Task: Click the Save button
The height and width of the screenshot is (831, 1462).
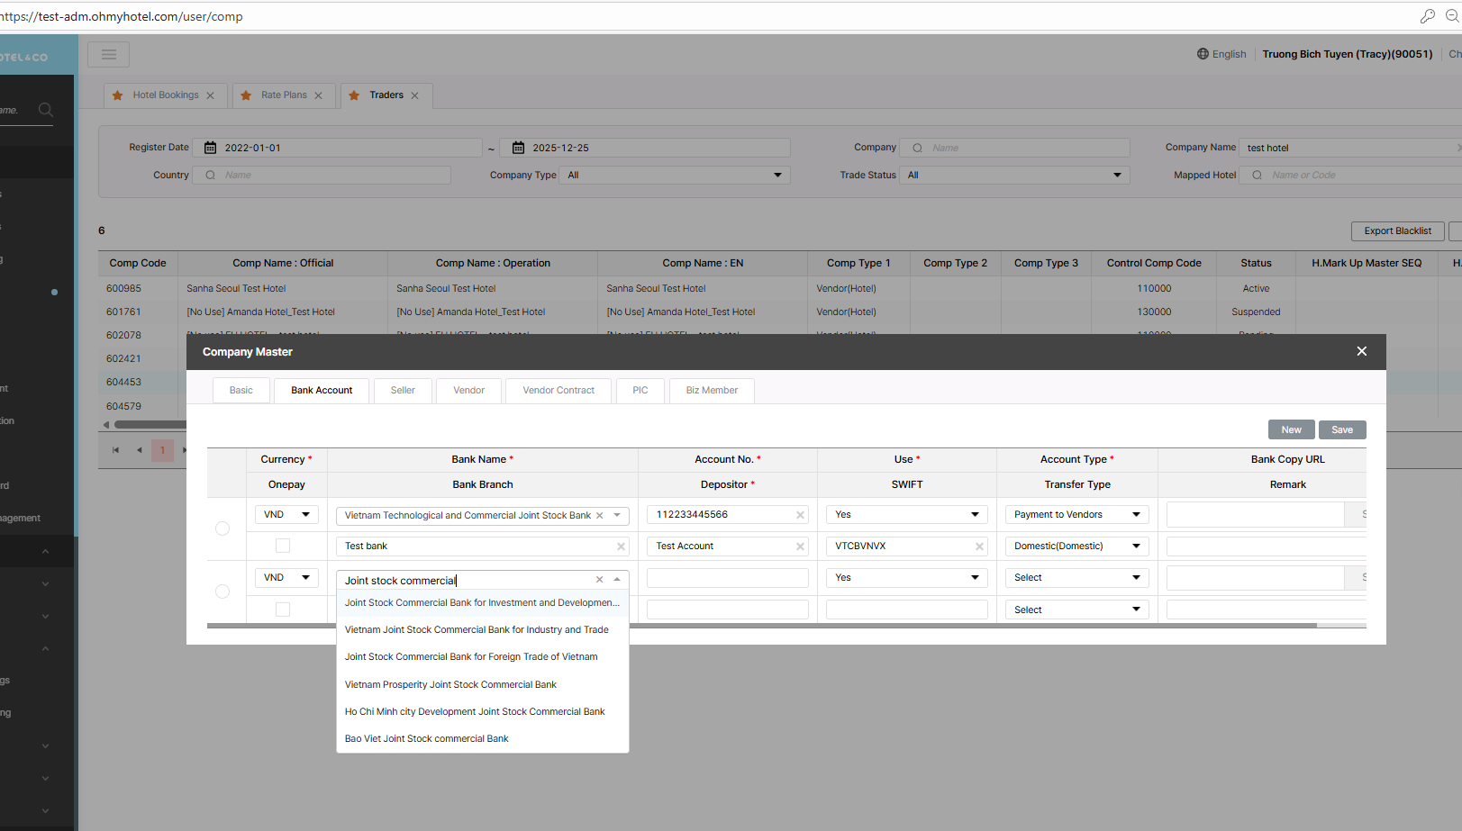Action: [x=1342, y=429]
